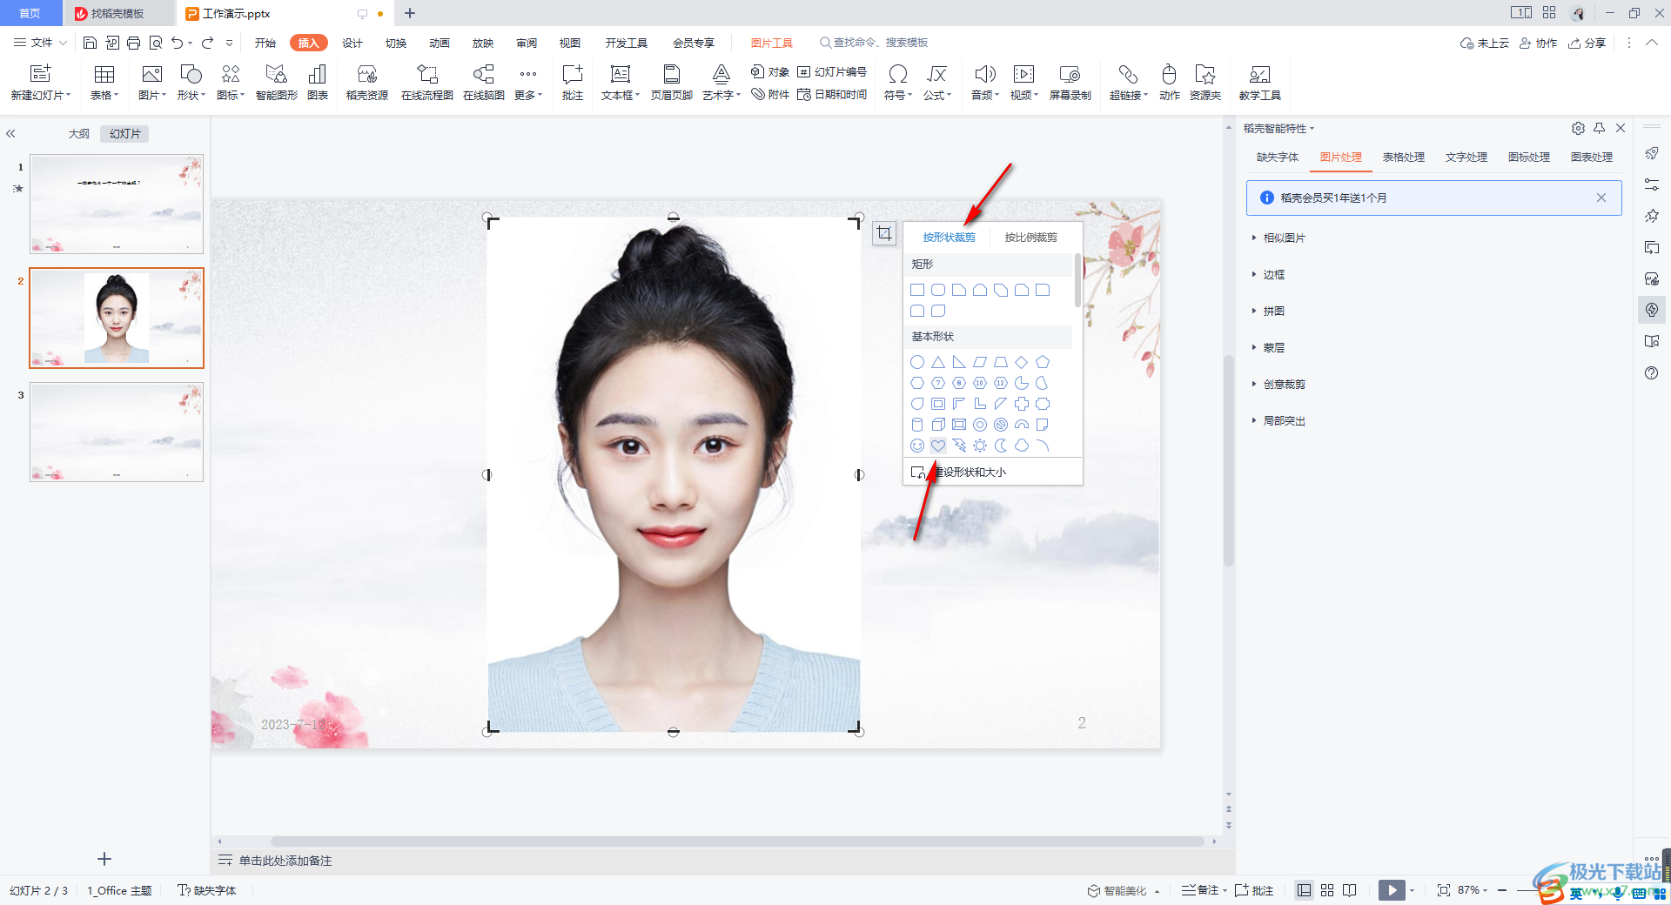Screen dimensions: 1671x905
Task: Switch to normal view in status bar
Action: (1304, 890)
